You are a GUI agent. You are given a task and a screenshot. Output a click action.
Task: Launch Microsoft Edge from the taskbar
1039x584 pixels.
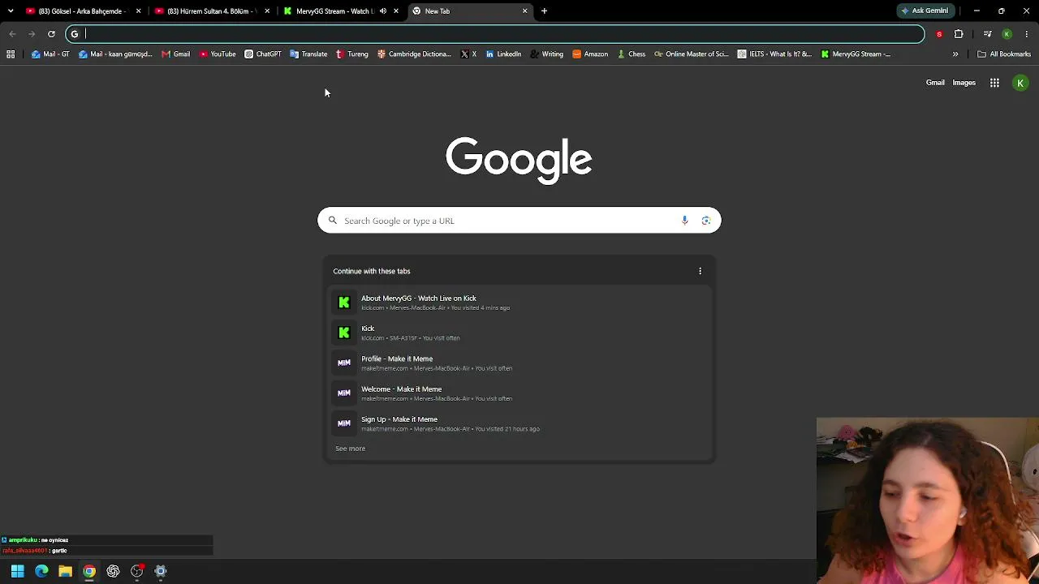click(x=41, y=571)
